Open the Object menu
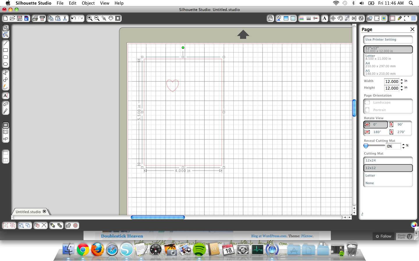The image size is (419, 261). click(x=88, y=3)
